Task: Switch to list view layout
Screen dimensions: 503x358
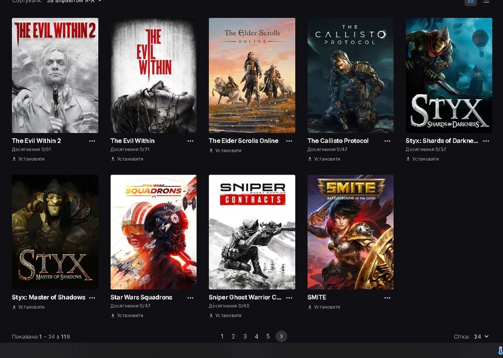Action: 486,2
